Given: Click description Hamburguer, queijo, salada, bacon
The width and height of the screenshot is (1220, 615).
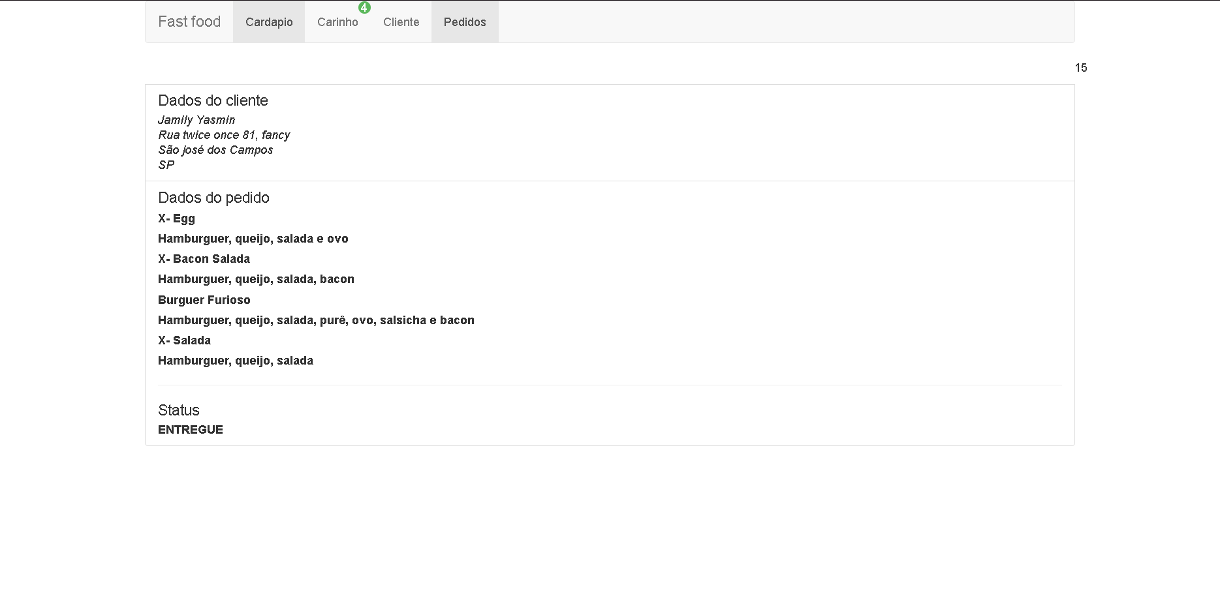Looking at the screenshot, I should coord(256,279).
